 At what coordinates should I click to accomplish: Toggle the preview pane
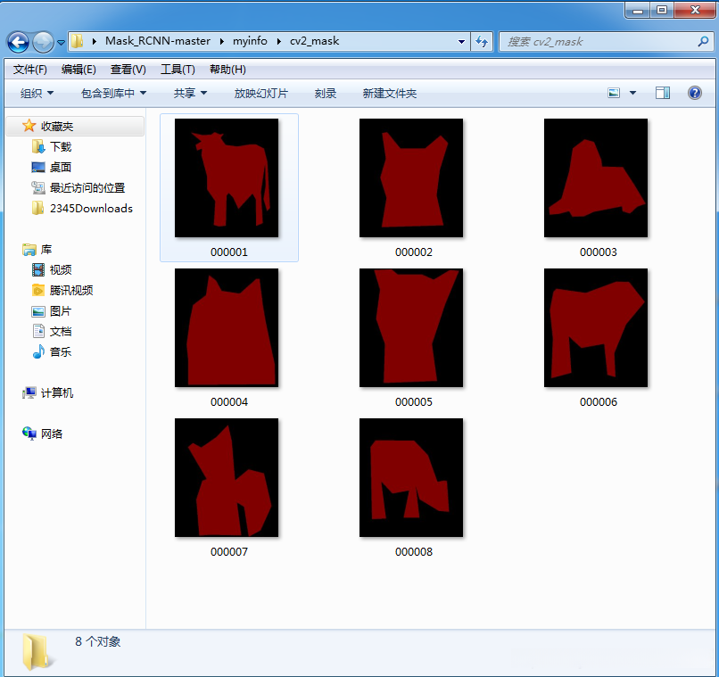tap(662, 93)
